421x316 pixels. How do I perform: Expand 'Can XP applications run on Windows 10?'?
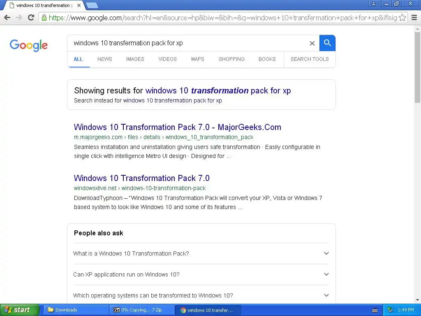201,274
